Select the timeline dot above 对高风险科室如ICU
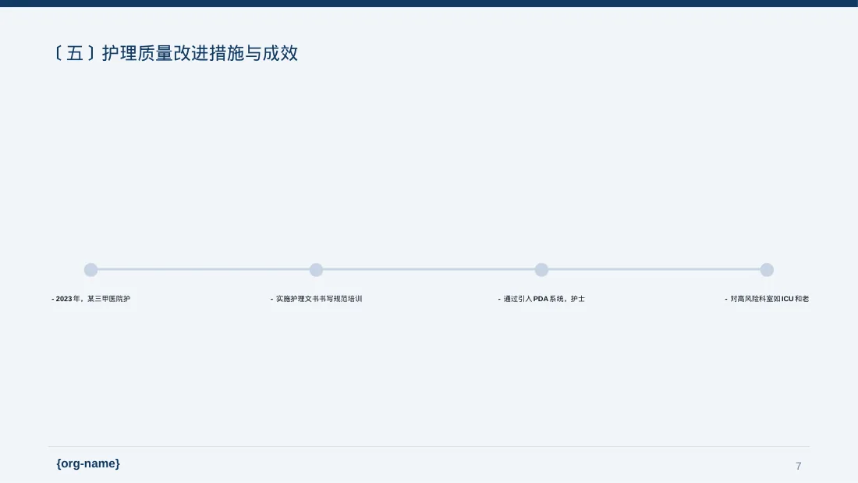 pos(768,269)
